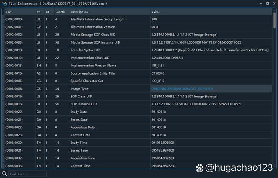Maximize the File Information window

[x=267, y=4]
